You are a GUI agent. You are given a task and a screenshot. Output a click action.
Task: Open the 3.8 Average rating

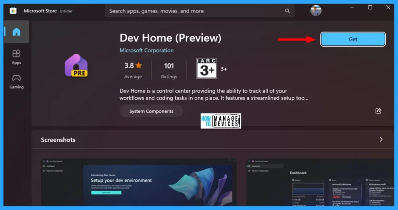coord(133,70)
